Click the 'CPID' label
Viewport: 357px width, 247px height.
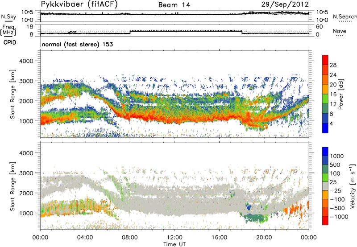(x=10, y=42)
